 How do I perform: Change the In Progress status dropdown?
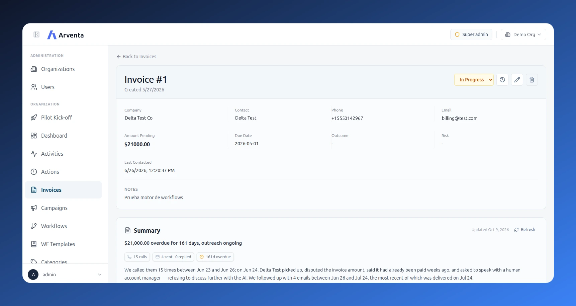474,80
